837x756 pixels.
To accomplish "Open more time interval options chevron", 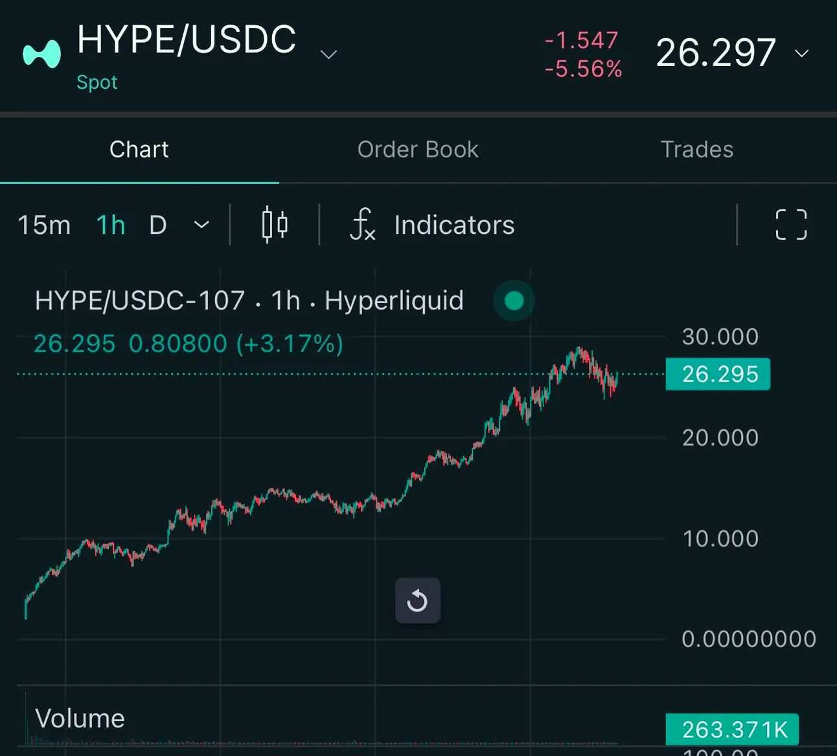I will coord(202,225).
